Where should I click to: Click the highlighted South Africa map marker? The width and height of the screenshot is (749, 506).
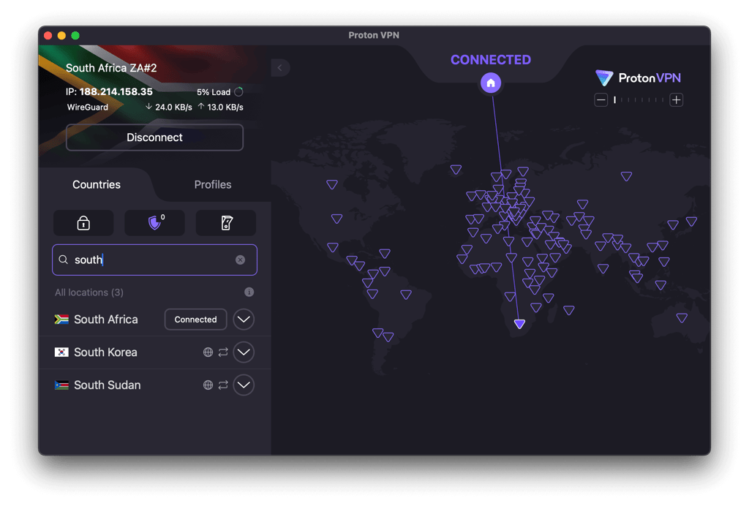click(520, 324)
